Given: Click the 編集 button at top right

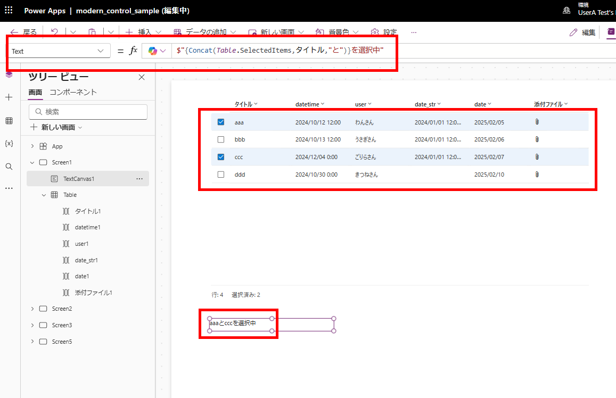Looking at the screenshot, I should 582,32.
